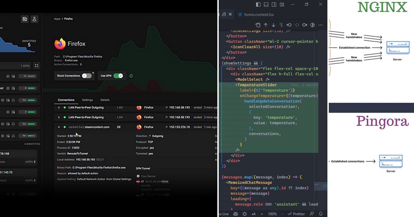Select Your Device radio in SPN Tunnel
The width and height of the screenshot is (414, 217).
pyautogui.click(x=138, y=176)
